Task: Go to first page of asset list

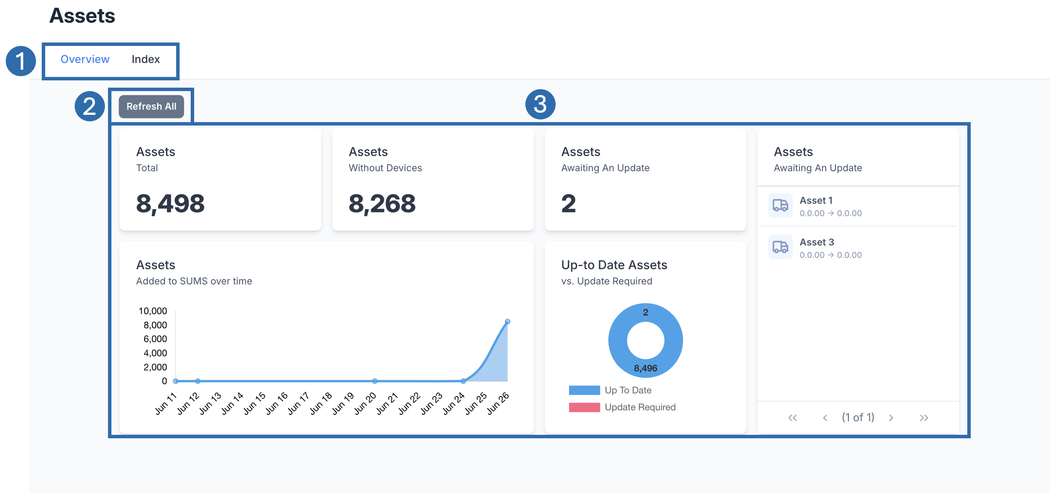Action: tap(792, 418)
